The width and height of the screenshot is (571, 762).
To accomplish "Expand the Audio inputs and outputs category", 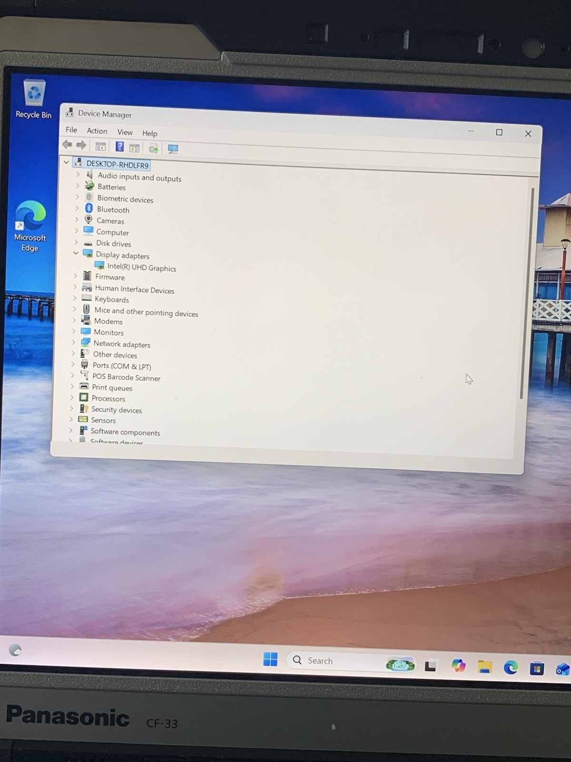I will pos(78,174).
